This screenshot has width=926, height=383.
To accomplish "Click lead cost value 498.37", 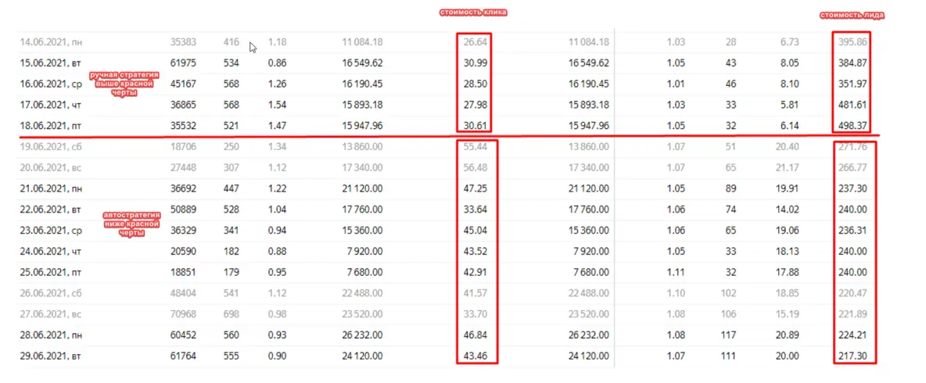I will point(851,124).
